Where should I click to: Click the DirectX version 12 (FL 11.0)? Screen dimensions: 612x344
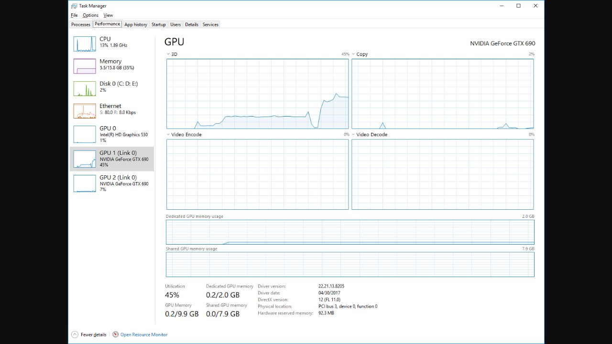[329, 300]
